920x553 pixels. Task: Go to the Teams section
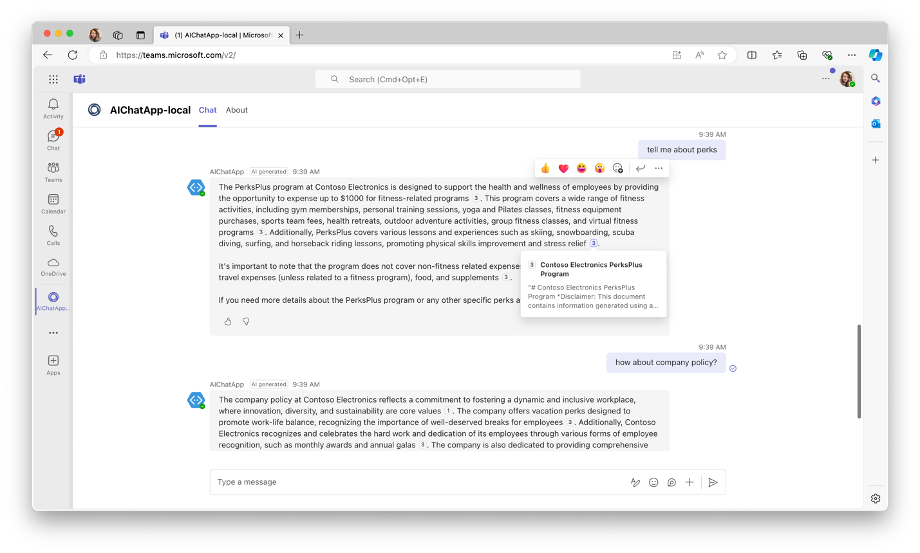click(53, 172)
